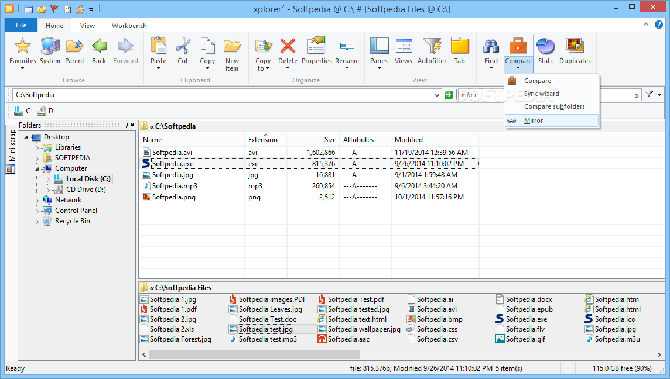Switch to the Workbench ribbon tab
670x379 pixels.
point(129,26)
